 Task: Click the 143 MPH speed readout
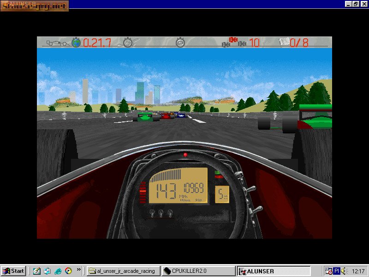click(166, 191)
